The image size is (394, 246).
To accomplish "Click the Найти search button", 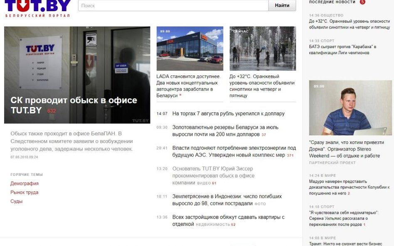I will pyautogui.click(x=282, y=5).
